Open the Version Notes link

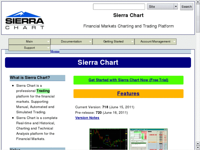pos(87,118)
